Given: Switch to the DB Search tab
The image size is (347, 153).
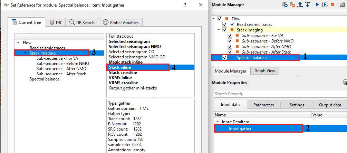Looking at the screenshot, I should (x=82, y=22).
